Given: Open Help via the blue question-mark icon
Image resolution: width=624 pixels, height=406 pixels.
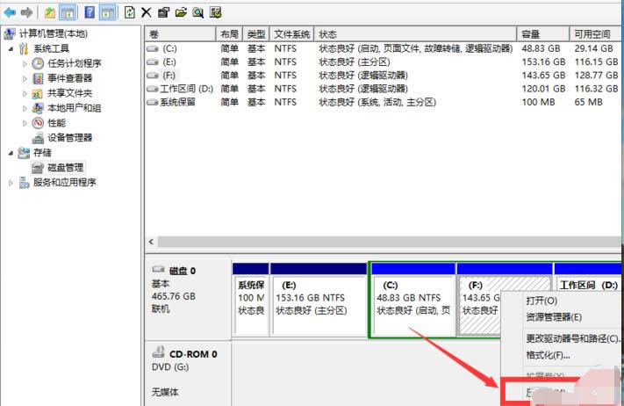Looking at the screenshot, I should coord(89,12).
